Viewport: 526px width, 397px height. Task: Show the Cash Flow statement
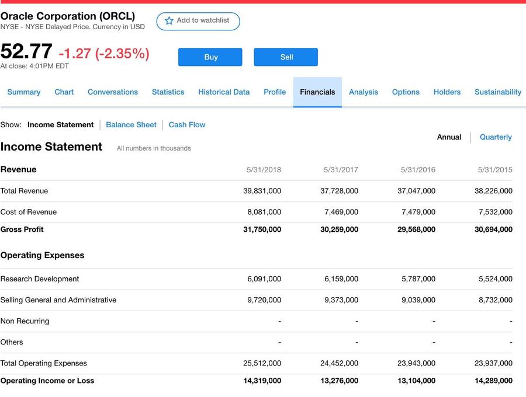click(187, 124)
